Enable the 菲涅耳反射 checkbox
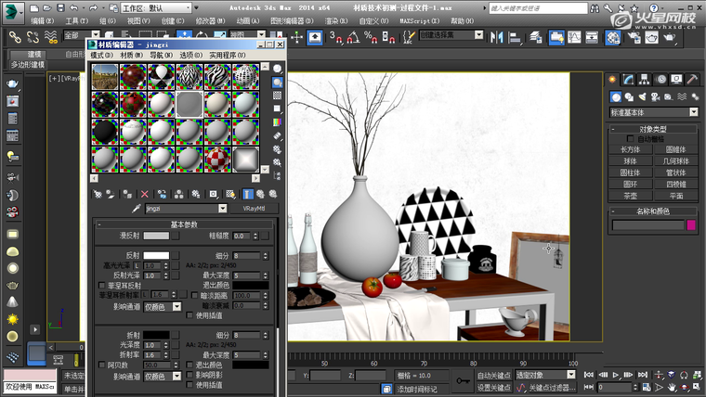The image size is (706, 397). 102,286
